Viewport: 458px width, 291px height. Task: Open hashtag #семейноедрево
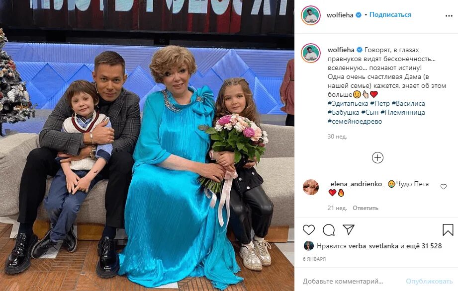pos(355,121)
